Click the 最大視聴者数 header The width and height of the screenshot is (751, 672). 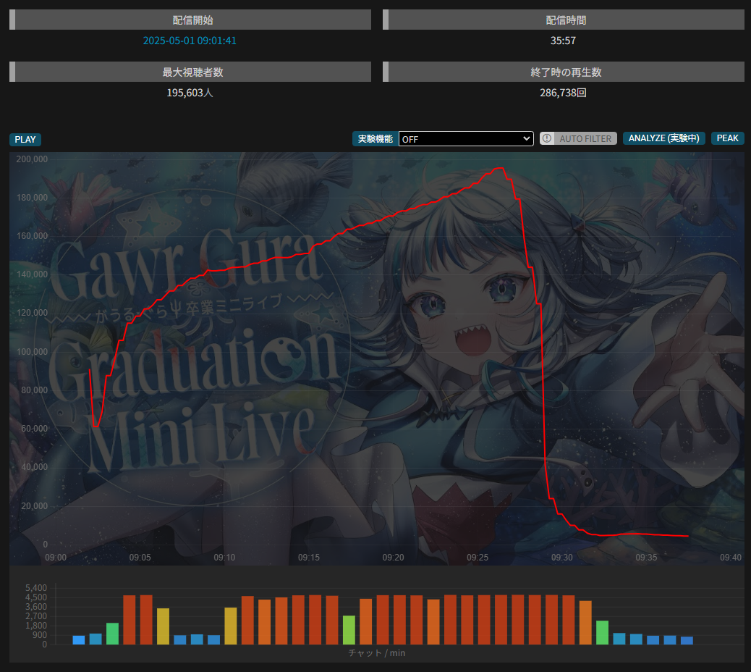point(190,72)
